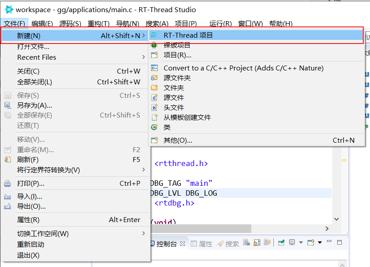Choose 全部关闭(L) menu entry

coord(75,82)
